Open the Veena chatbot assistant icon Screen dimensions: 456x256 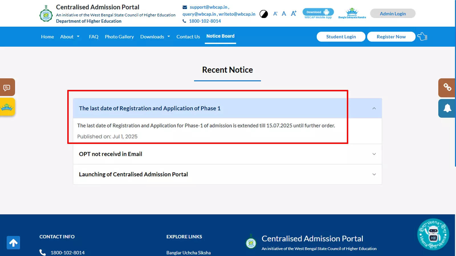(433, 234)
